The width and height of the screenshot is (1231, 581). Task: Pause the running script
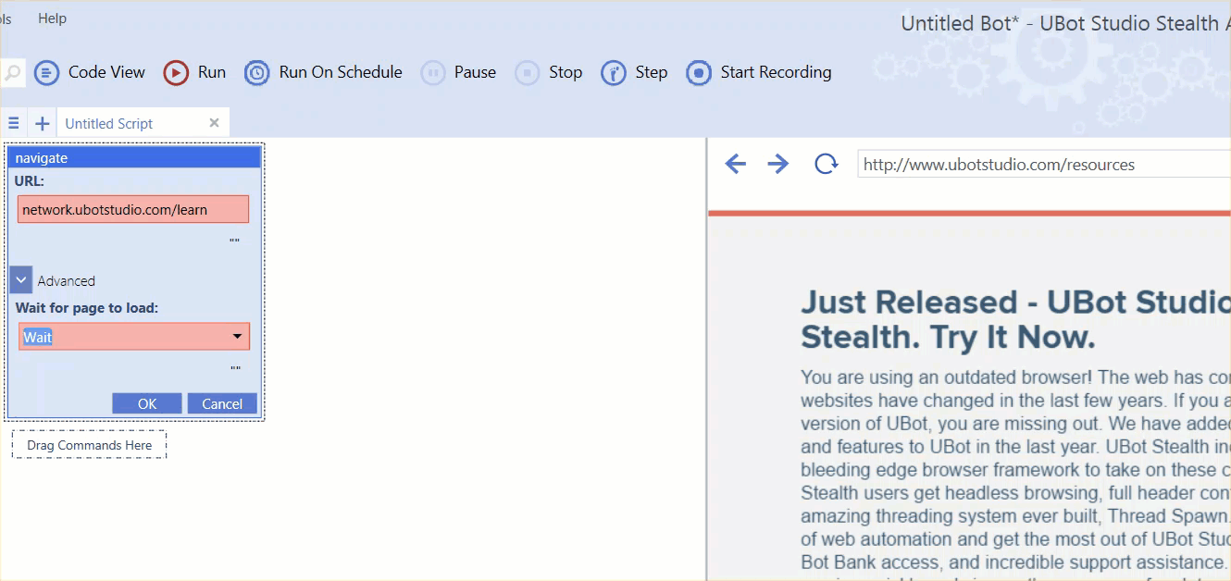point(458,72)
